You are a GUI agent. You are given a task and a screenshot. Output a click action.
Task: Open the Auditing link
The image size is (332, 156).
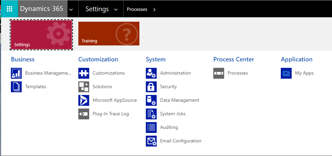point(169,128)
